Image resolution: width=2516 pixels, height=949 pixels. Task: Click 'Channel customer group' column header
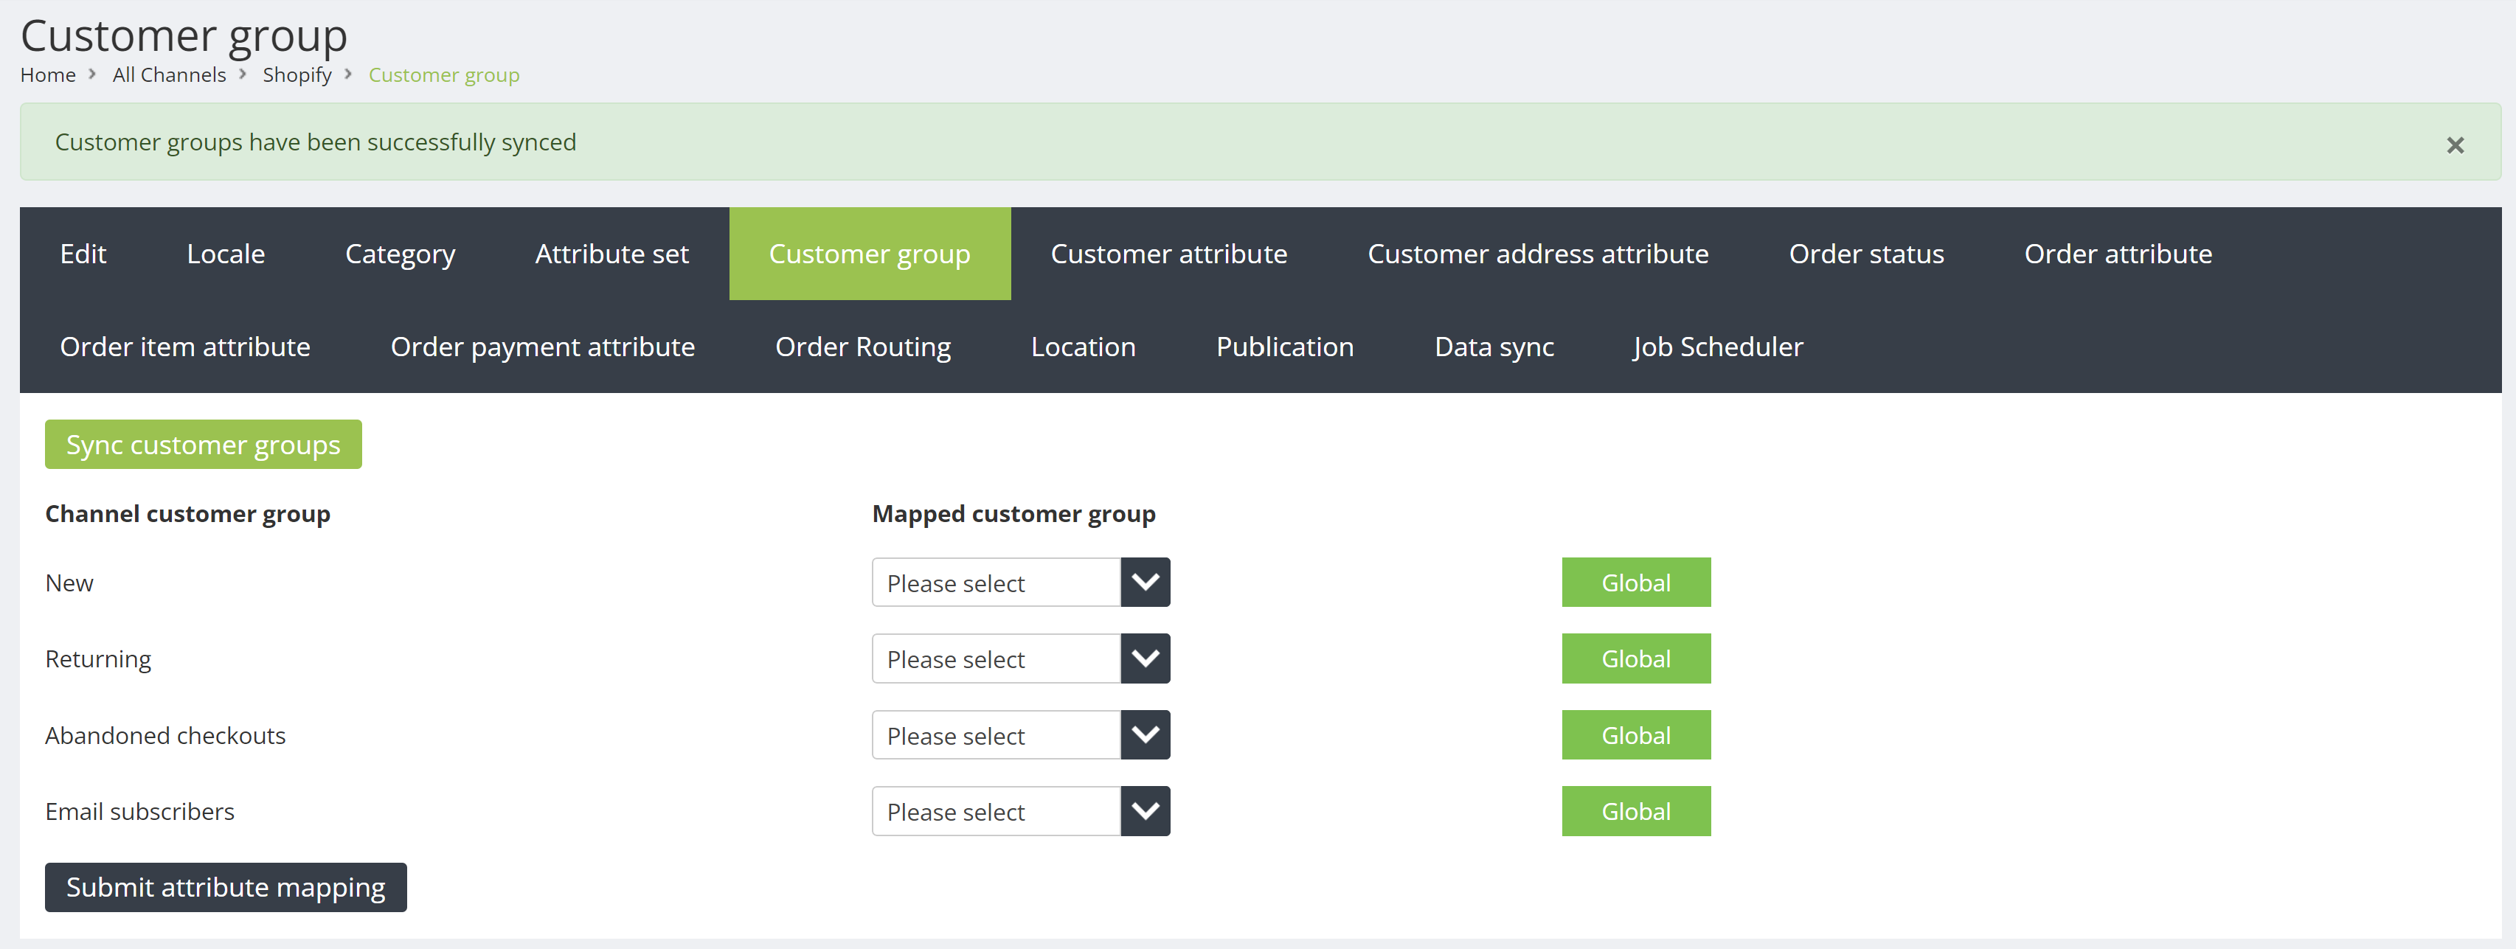tap(187, 513)
